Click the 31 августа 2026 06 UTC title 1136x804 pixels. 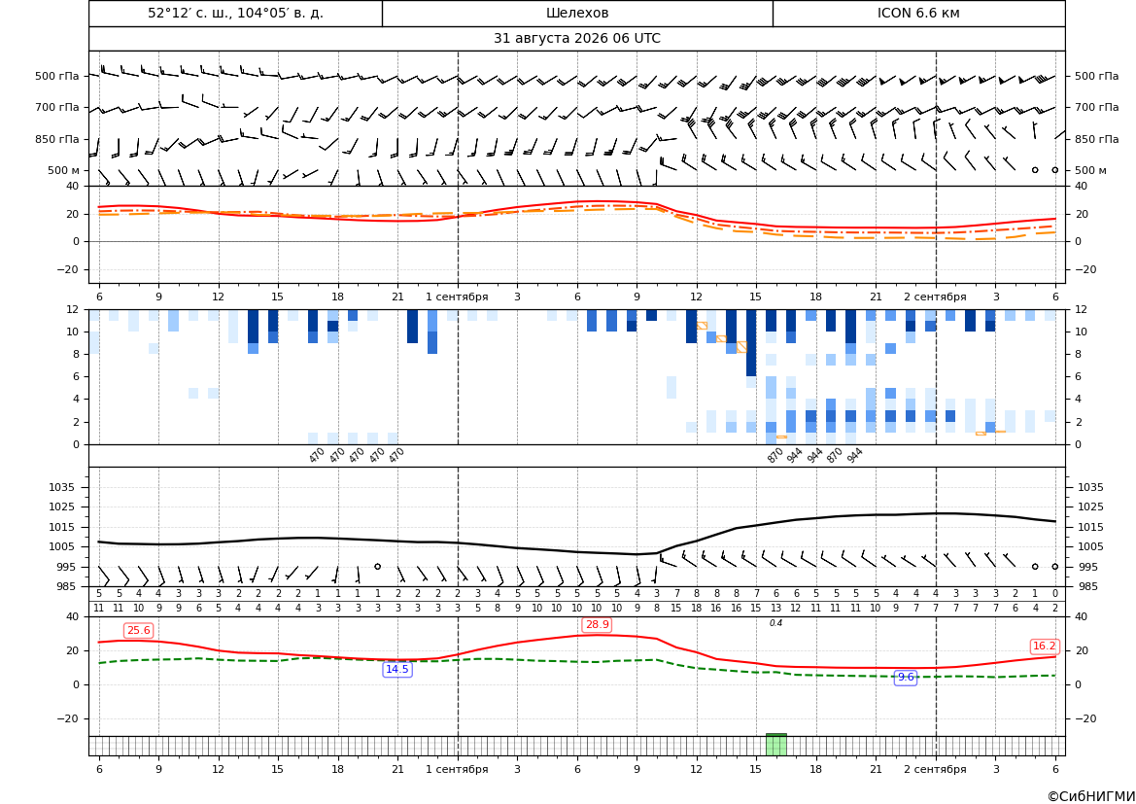(x=577, y=39)
